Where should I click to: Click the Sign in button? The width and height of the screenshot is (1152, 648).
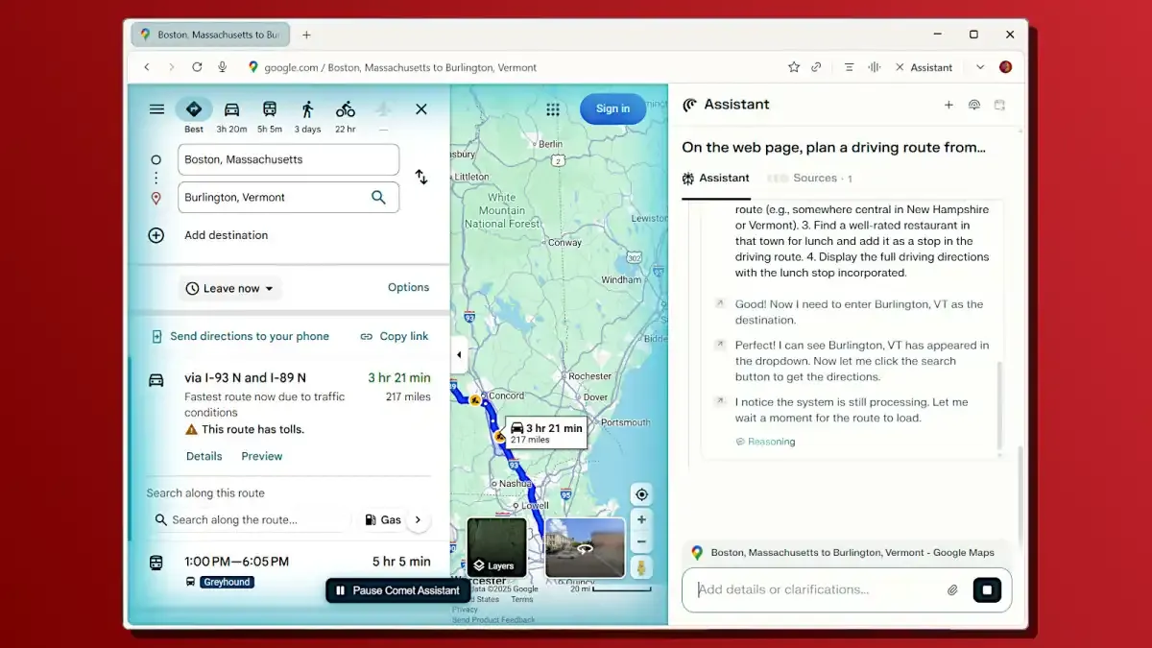click(x=612, y=108)
